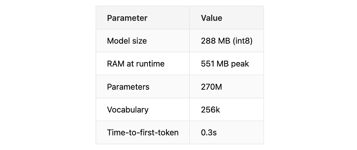Select the Time-to-first-token label

[143, 133]
